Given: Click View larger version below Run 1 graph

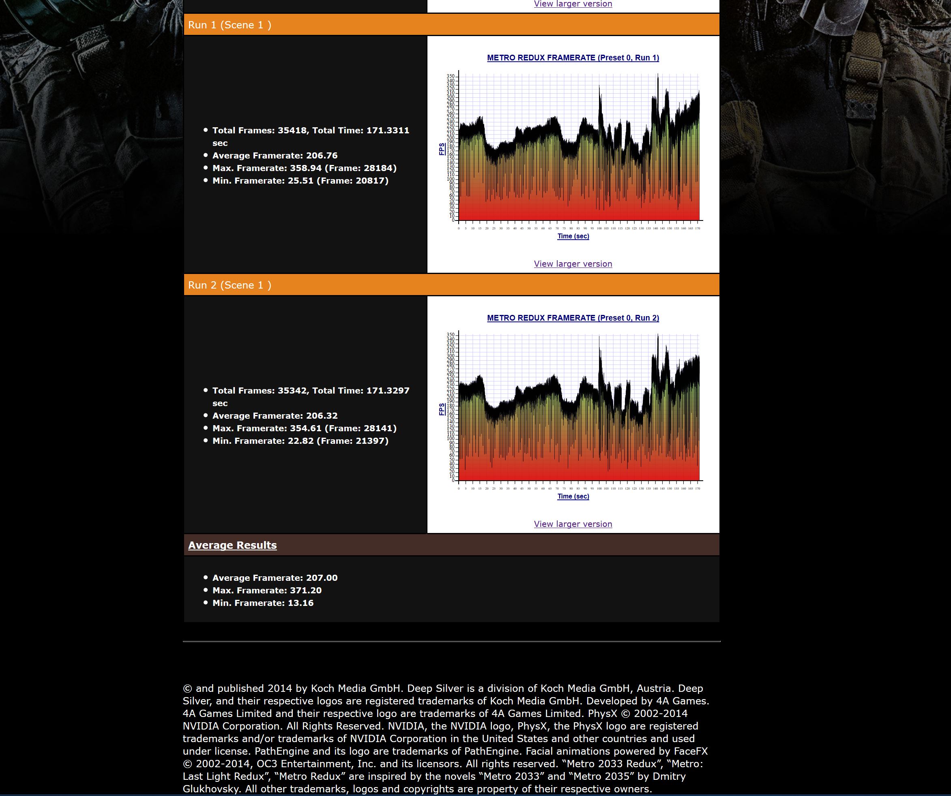Looking at the screenshot, I should click(573, 264).
